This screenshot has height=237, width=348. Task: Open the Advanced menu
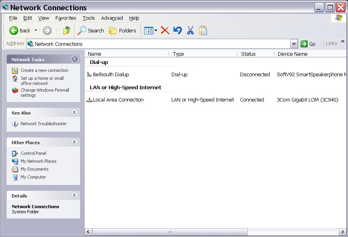(x=112, y=18)
